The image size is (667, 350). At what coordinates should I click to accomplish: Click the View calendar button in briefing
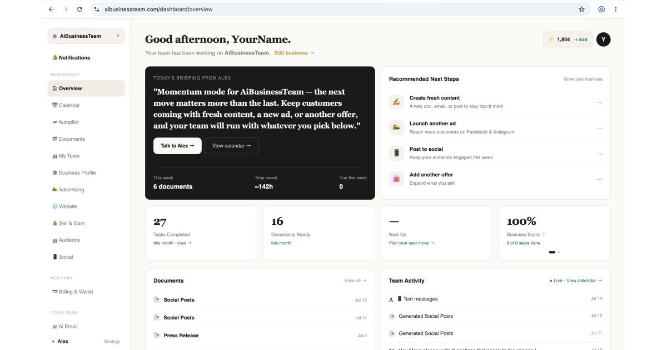point(231,146)
